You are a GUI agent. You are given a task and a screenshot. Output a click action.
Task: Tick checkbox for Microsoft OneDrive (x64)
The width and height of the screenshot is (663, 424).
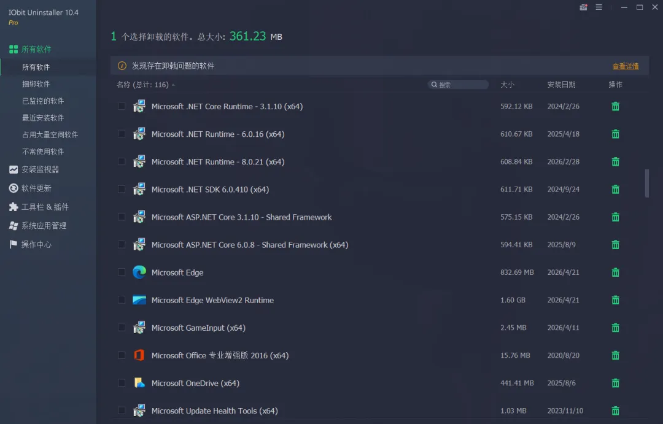pyautogui.click(x=122, y=383)
